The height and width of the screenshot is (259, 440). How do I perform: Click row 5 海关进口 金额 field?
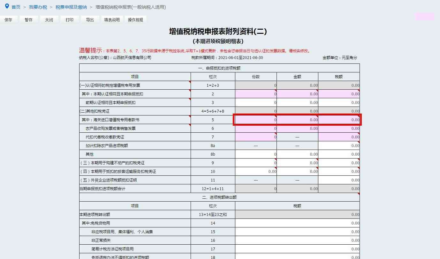pos(297,120)
